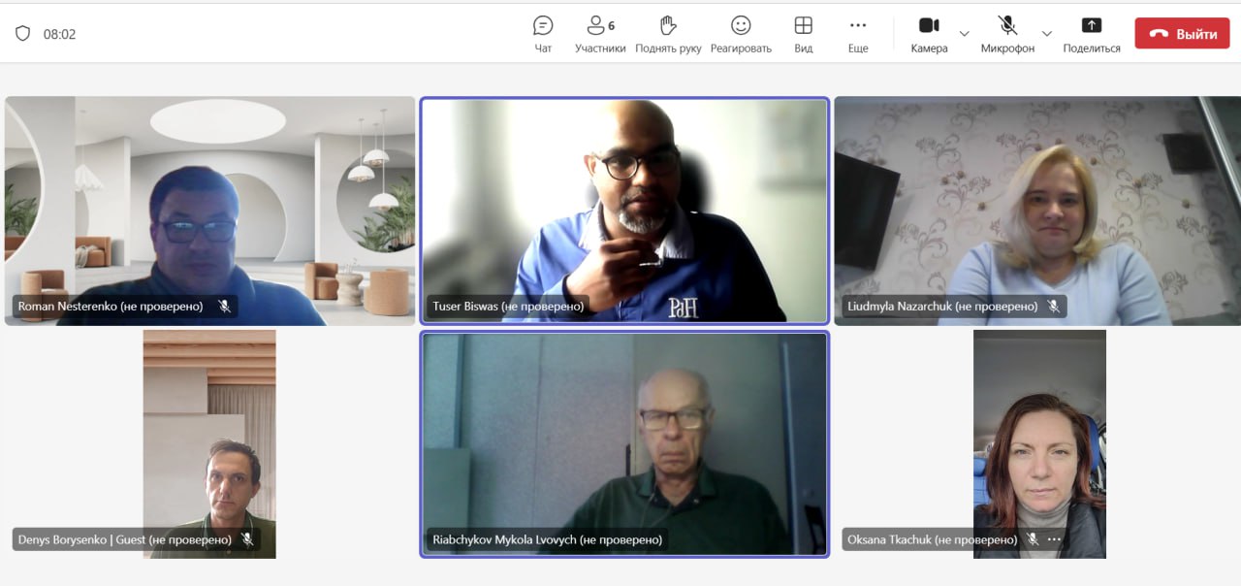Click muted mic icon beside Oksana Tkachuk
Viewport: 1241px width, 586px height.
1033,539
